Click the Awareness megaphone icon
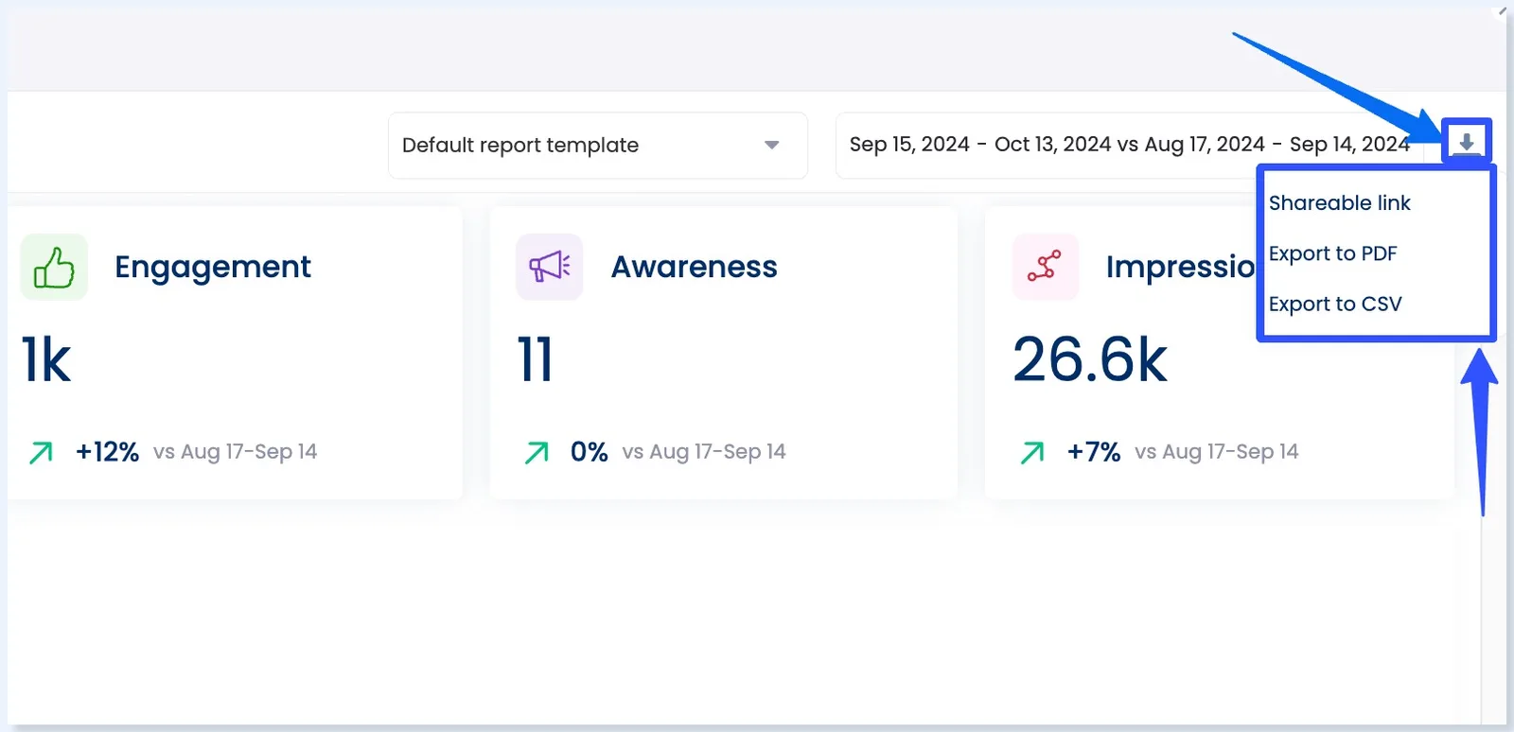1514x732 pixels. tap(549, 268)
